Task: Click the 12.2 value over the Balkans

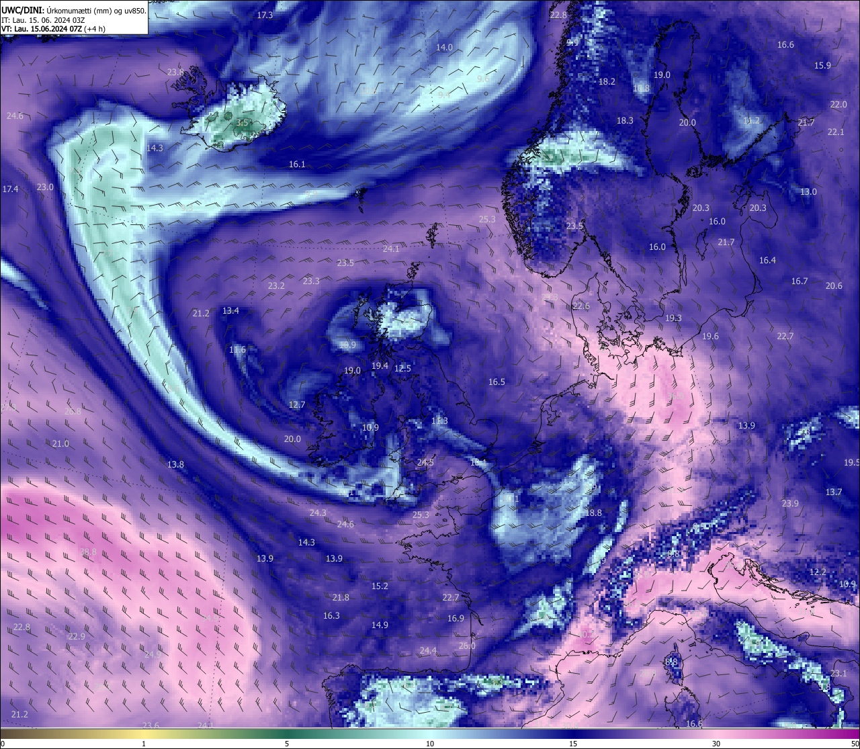Action: pos(818,572)
